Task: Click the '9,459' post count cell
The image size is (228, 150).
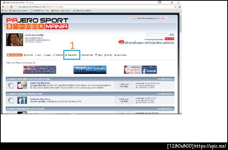Action: tap(124, 100)
